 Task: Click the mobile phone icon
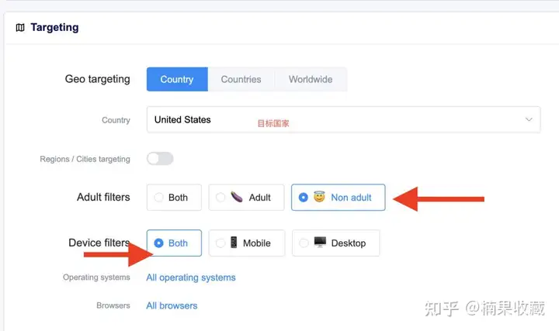point(234,243)
